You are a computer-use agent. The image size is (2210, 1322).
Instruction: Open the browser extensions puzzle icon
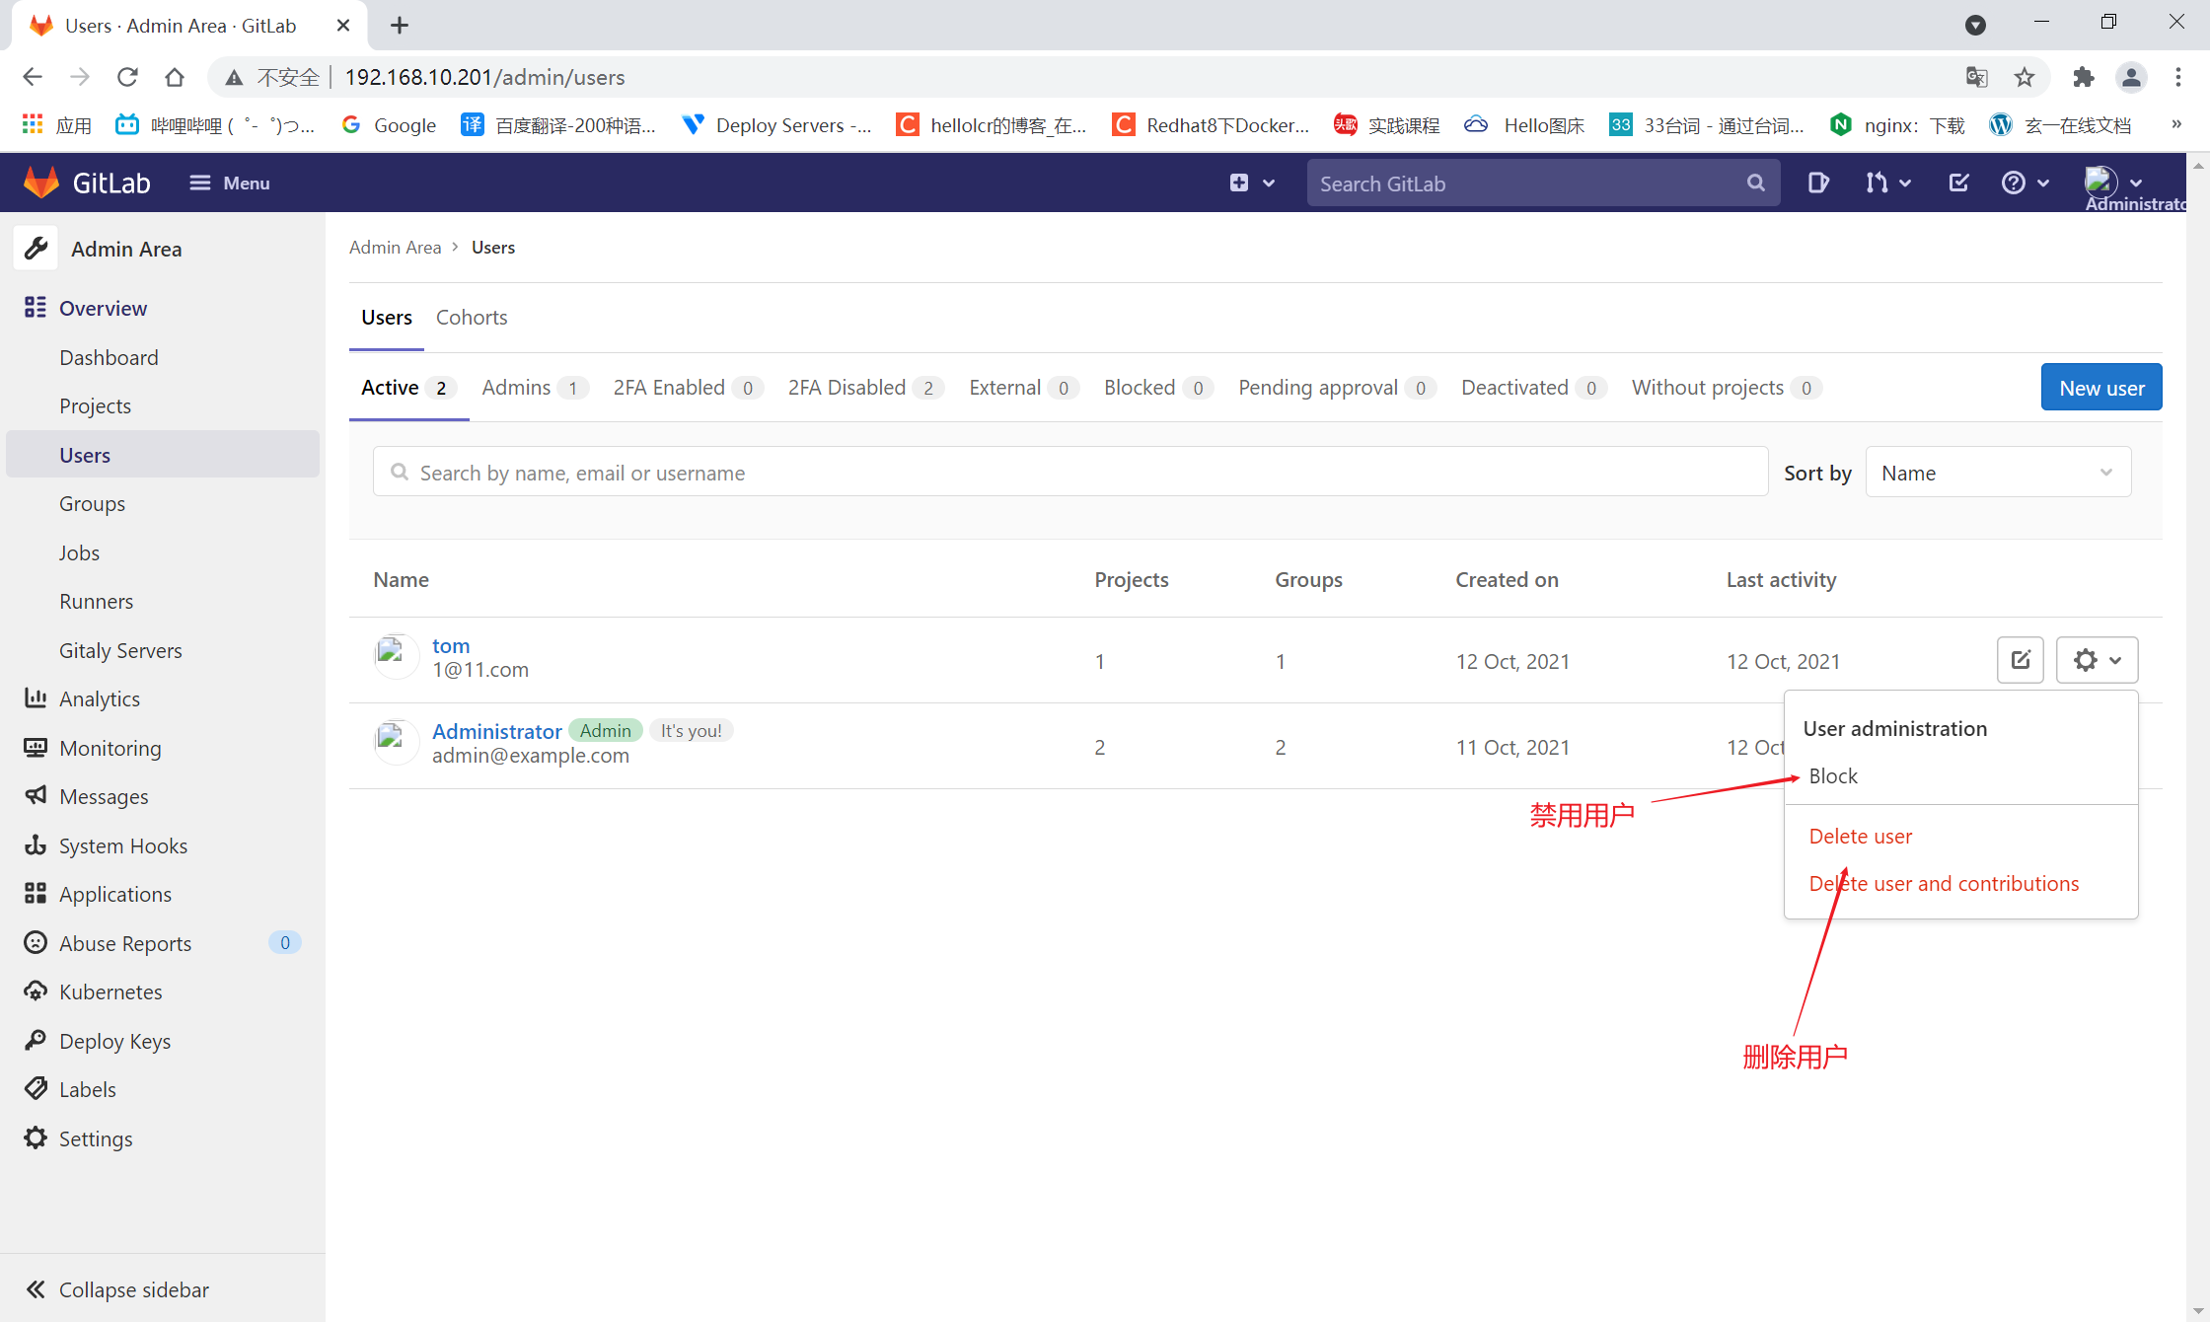[2083, 77]
